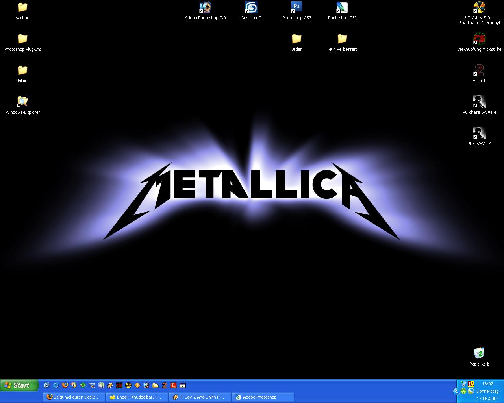Launch the Photoshop CS2 shortcut
The width and height of the screenshot is (504, 403).
pyautogui.click(x=342, y=11)
